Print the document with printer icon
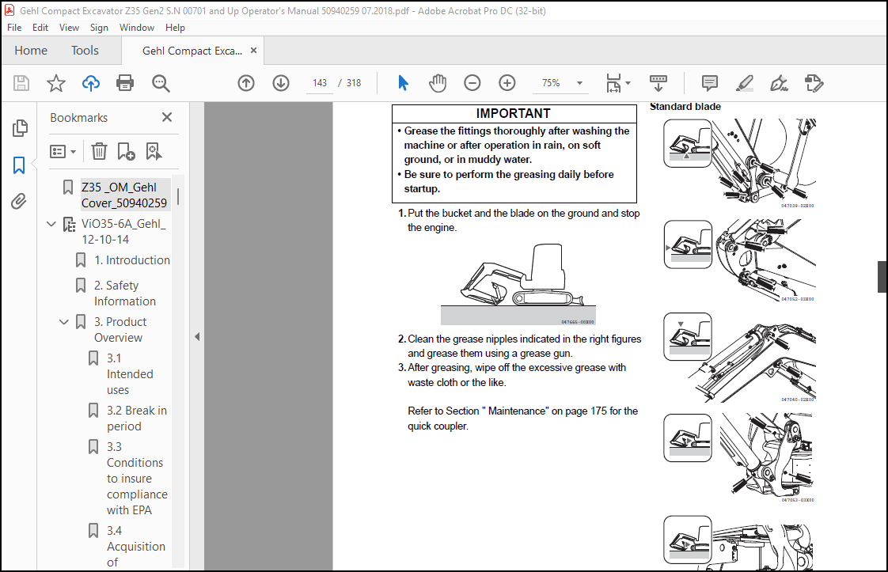Screen dimensions: 888x572 (124, 83)
